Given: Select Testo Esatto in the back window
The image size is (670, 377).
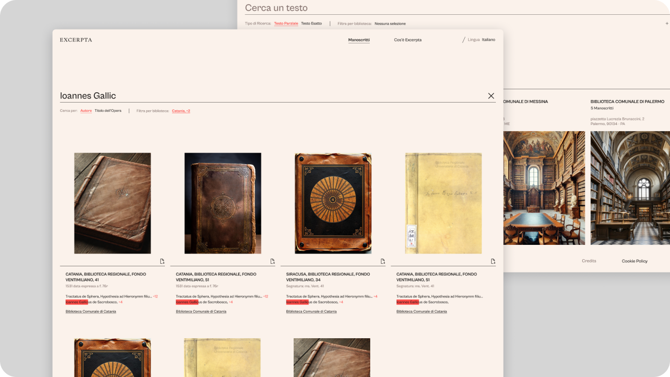Looking at the screenshot, I should coord(312,23).
